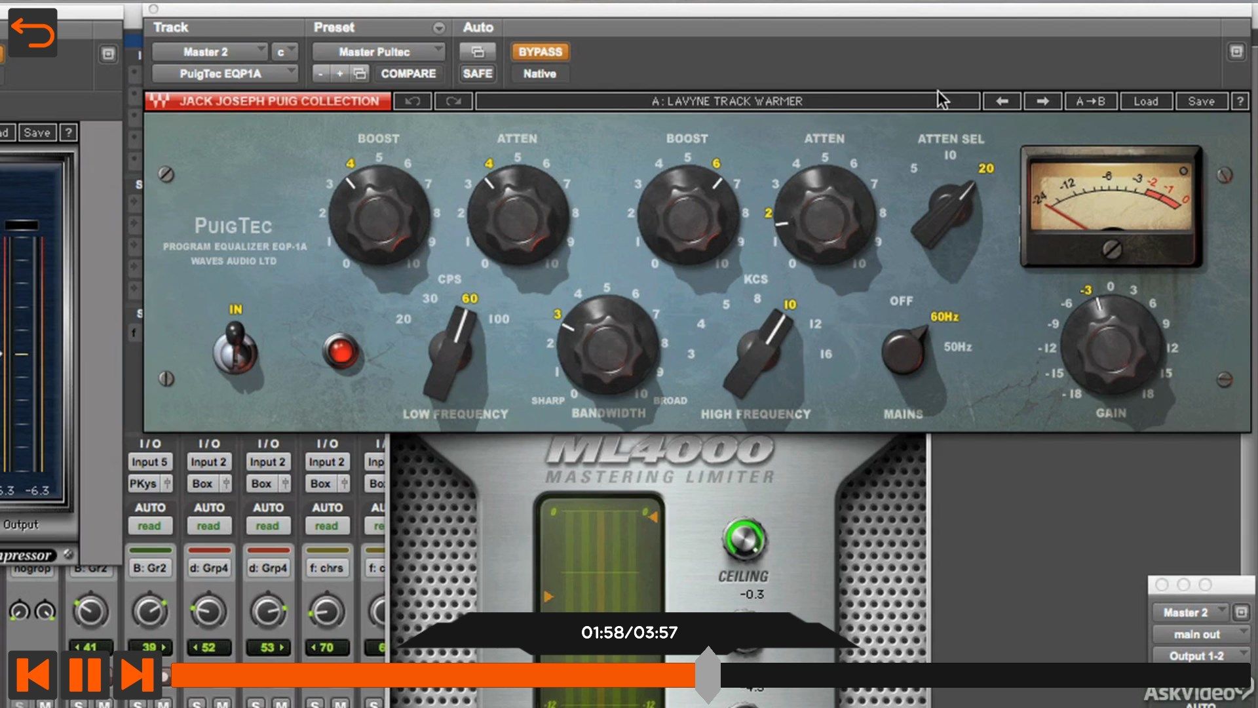Go to previous preset with left arrow
1258x708 pixels.
click(x=1002, y=101)
